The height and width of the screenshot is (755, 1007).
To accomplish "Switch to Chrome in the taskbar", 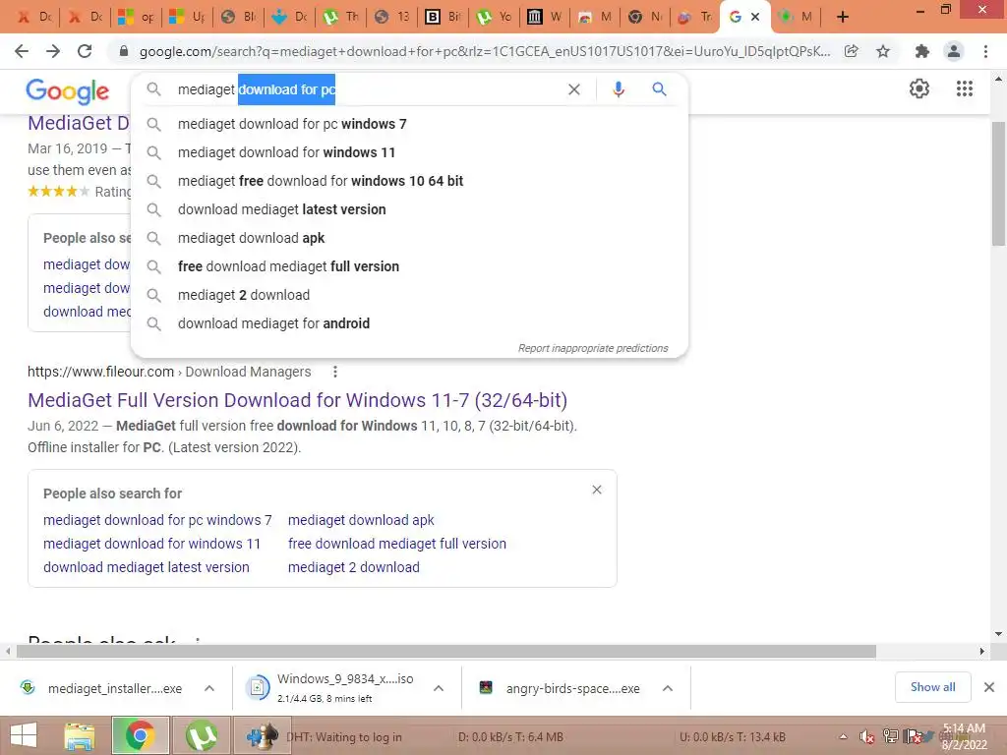I will [140, 735].
